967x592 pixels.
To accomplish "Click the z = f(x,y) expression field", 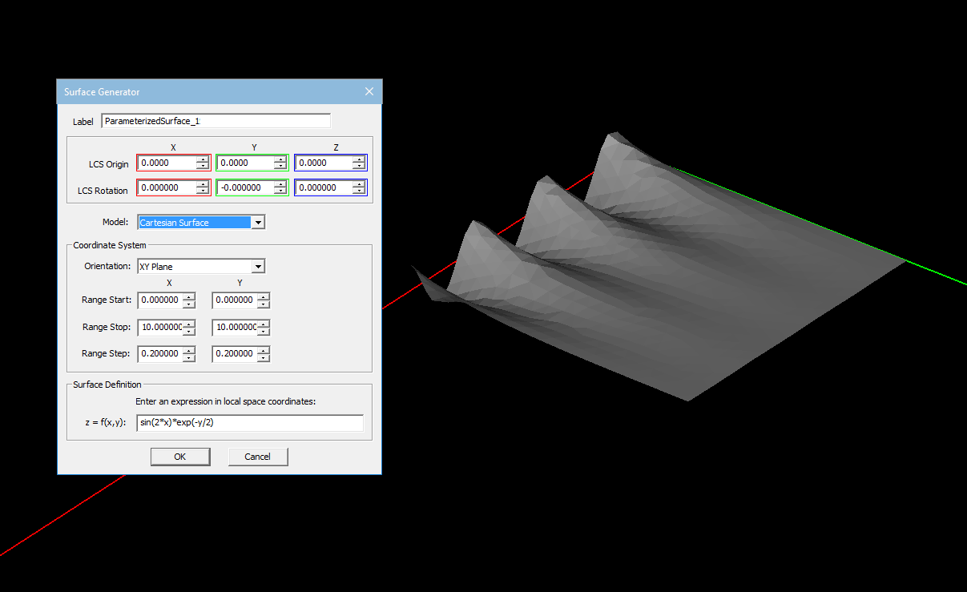I will click(250, 422).
